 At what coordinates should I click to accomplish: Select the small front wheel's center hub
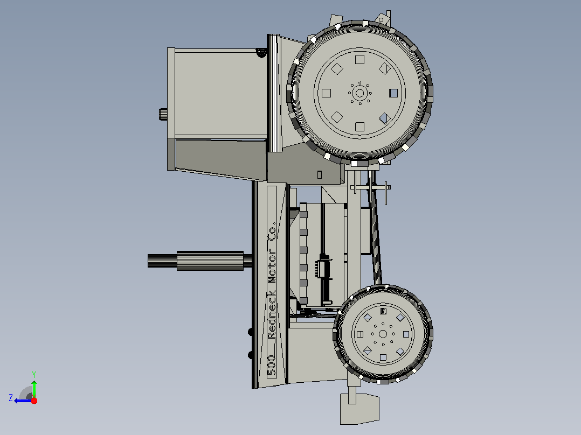383,334
